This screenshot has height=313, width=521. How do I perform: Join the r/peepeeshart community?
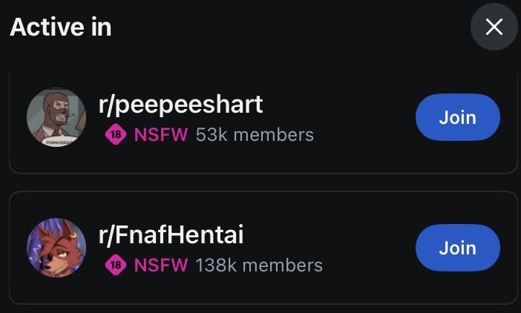pos(457,117)
